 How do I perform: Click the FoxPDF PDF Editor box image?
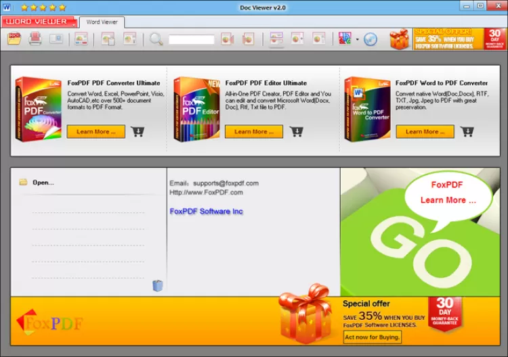196,109
